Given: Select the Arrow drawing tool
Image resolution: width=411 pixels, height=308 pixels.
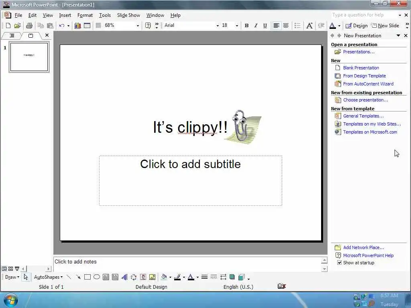Looking at the screenshot, I should [78, 277].
